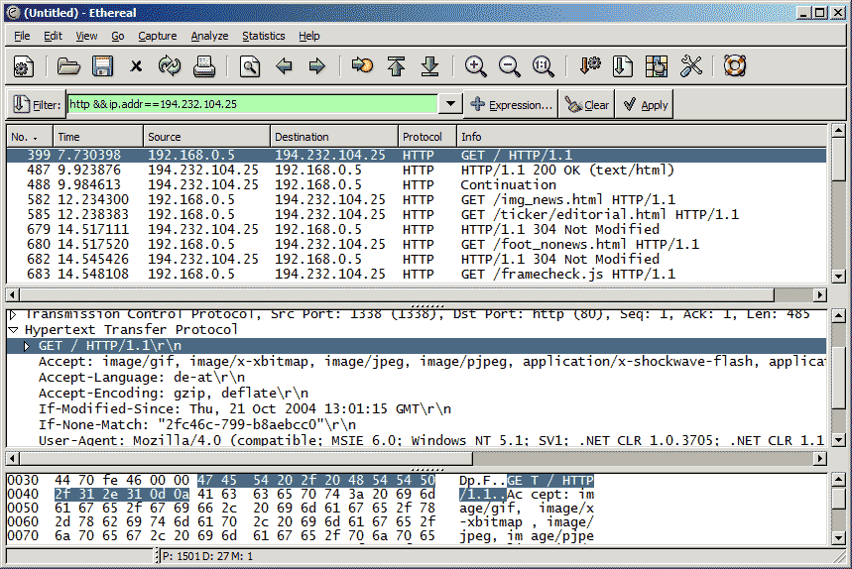Zoom out on packet text
852x569 pixels.
tap(509, 66)
